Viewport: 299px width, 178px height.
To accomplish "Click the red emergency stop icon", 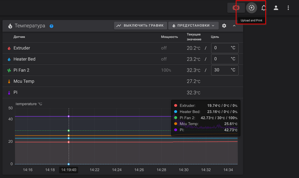I will 236,7.
